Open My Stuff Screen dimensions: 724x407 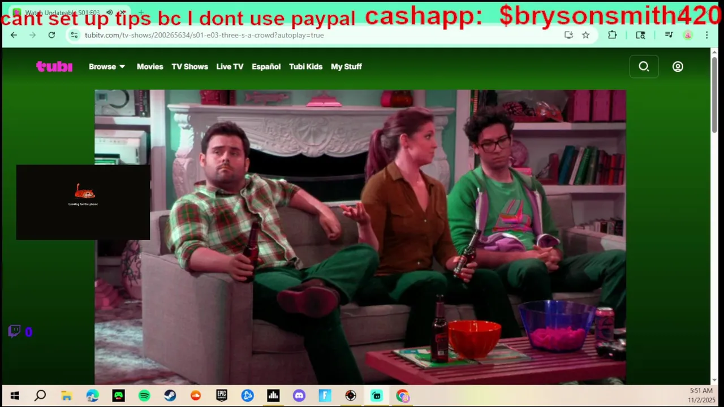point(346,67)
